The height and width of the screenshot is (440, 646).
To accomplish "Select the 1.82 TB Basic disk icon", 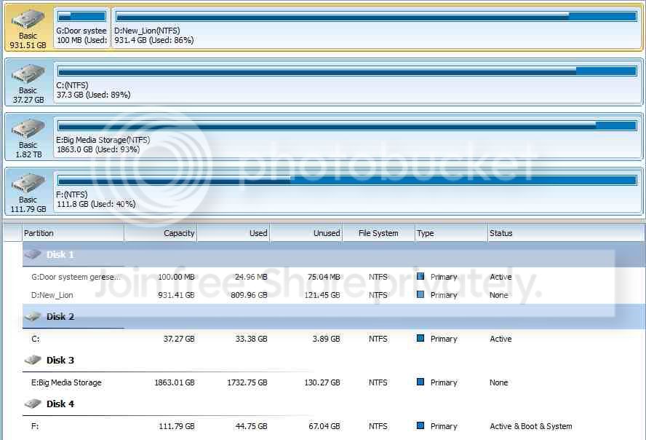I will pyautogui.click(x=28, y=129).
